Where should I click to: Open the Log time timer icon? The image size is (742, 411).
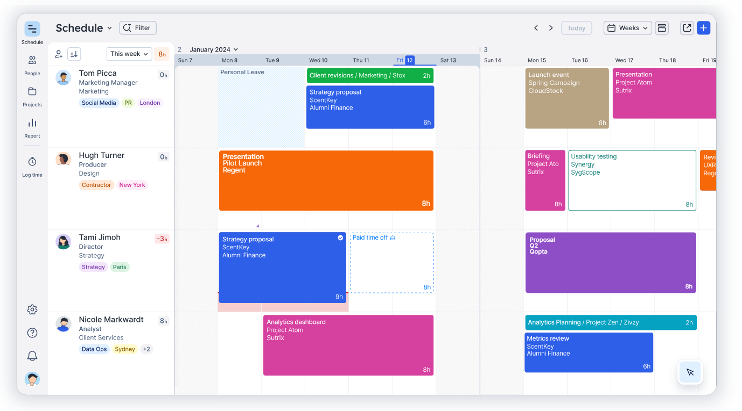pos(32,162)
